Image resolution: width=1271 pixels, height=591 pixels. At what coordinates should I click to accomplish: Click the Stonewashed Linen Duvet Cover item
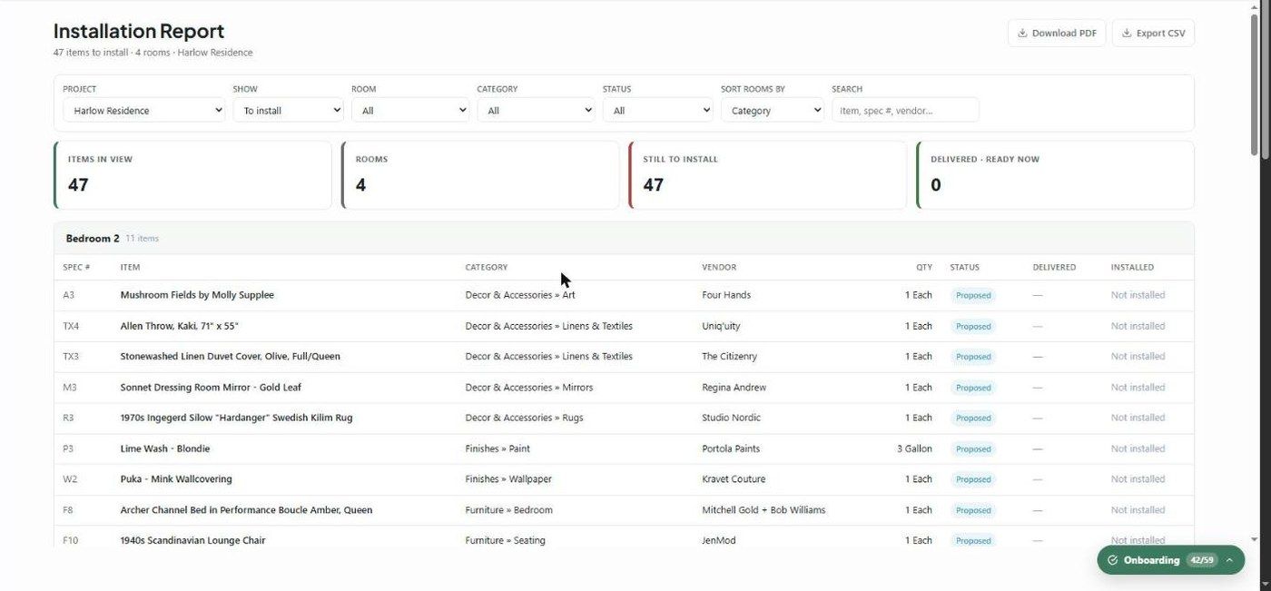pos(230,357)
